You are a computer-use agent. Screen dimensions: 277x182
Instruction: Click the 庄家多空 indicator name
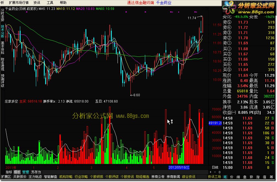click(11, 101)
